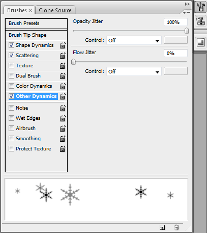207x233 pixels.
Task: Click the Flow Jitter 0% field
Action: (x=175, y=53)
